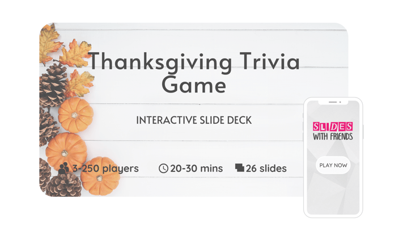The height and width of the screenshot is (227, 403).
Task: Click the bottom orange pumpkin near players
Action: 100,176
